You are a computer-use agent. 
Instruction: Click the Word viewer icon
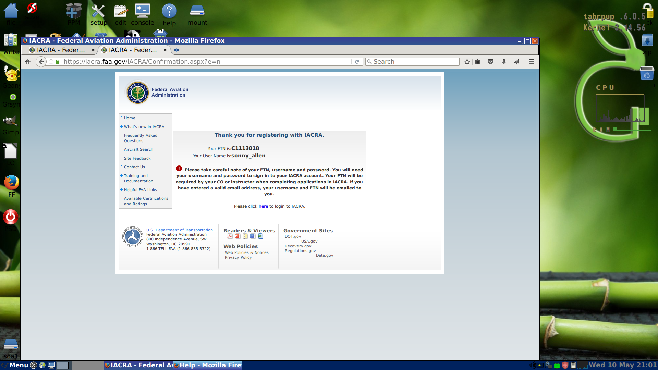coord(253,236)
